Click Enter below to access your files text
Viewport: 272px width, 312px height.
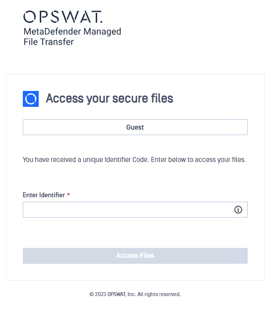199,160
